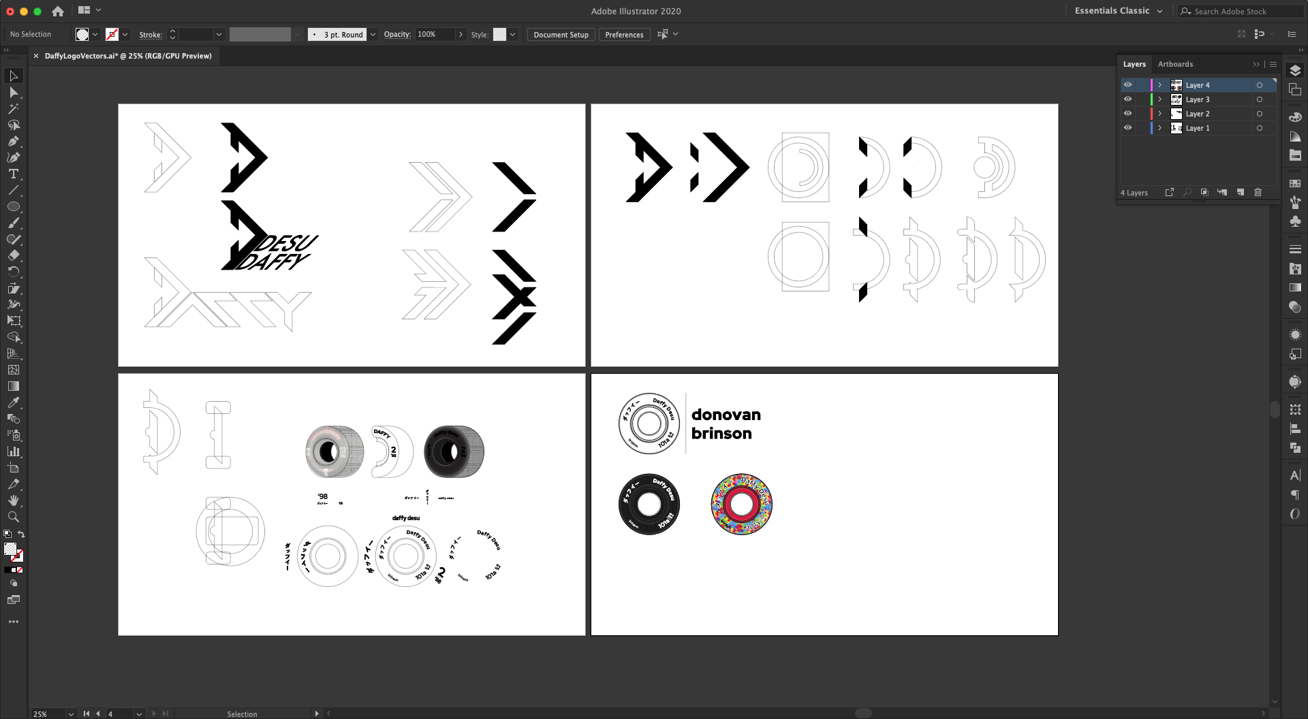Select the Line Segment tool
The image size is (1308, 719).
point(14,190)
